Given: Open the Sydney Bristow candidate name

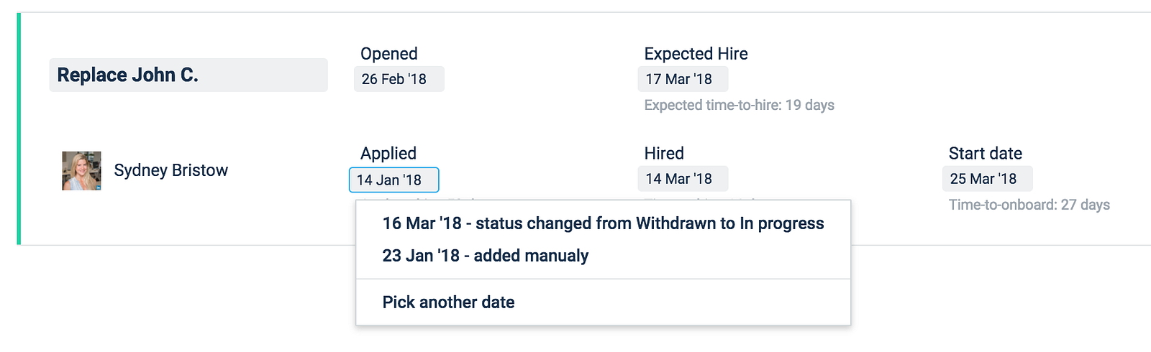Looking at the screenshot, I should 170,170.
